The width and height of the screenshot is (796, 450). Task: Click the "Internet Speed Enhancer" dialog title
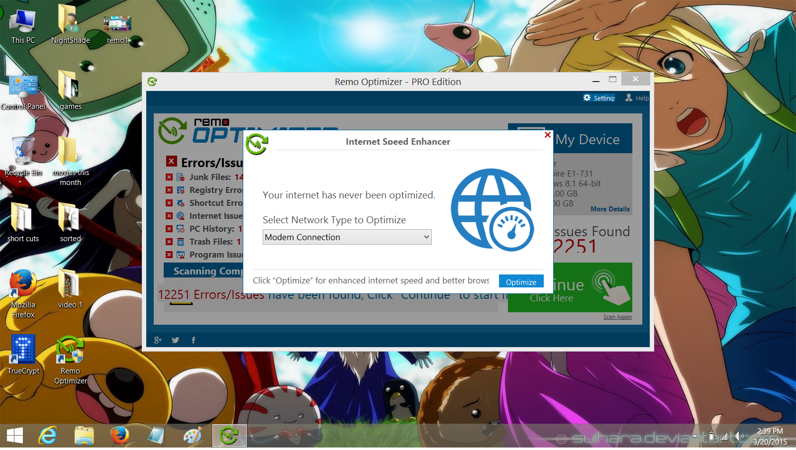pyautogui.click(x=398, y=142)
